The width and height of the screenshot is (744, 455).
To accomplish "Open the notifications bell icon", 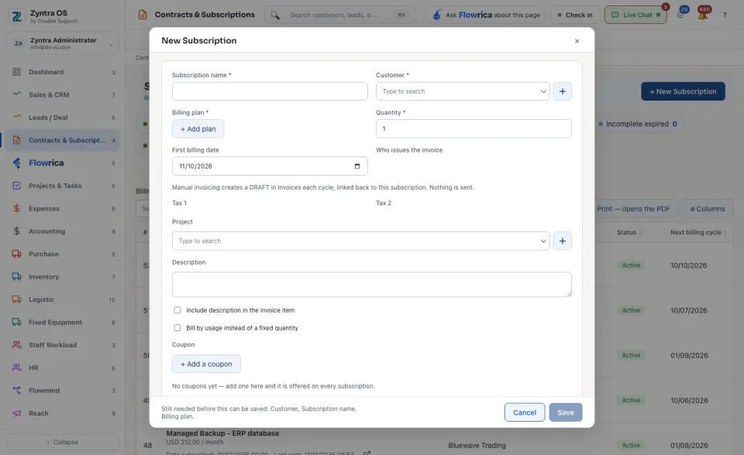I will coord(703,15).
